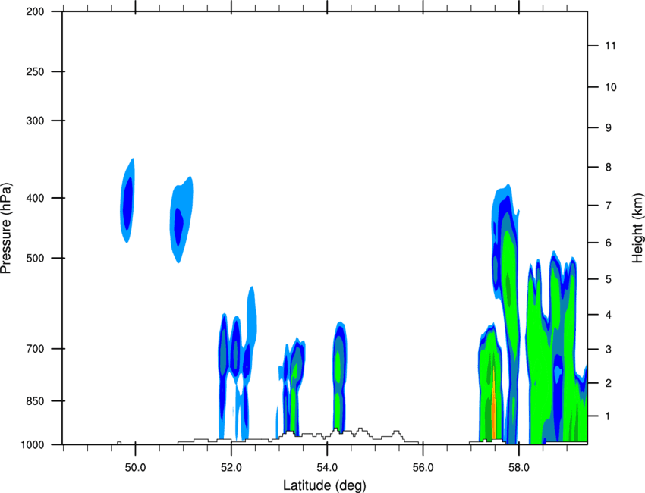The width and height of the screenshot is (645, 493).
Task: Click the Pressure (hPa) axis title
Action: pyautogui.click(x=6, y=228)
